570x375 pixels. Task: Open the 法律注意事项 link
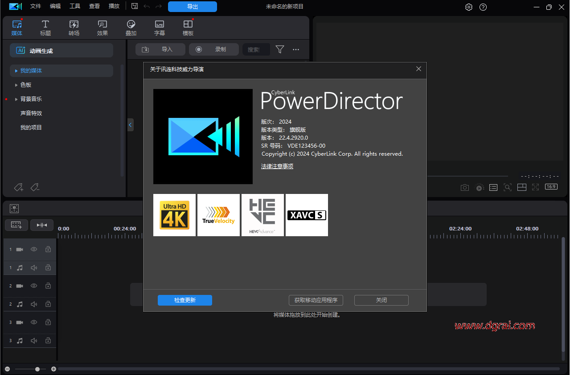pyautogui.click(x=277, y=166)
